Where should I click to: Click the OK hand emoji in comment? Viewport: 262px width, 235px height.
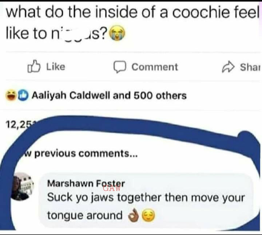133,215
